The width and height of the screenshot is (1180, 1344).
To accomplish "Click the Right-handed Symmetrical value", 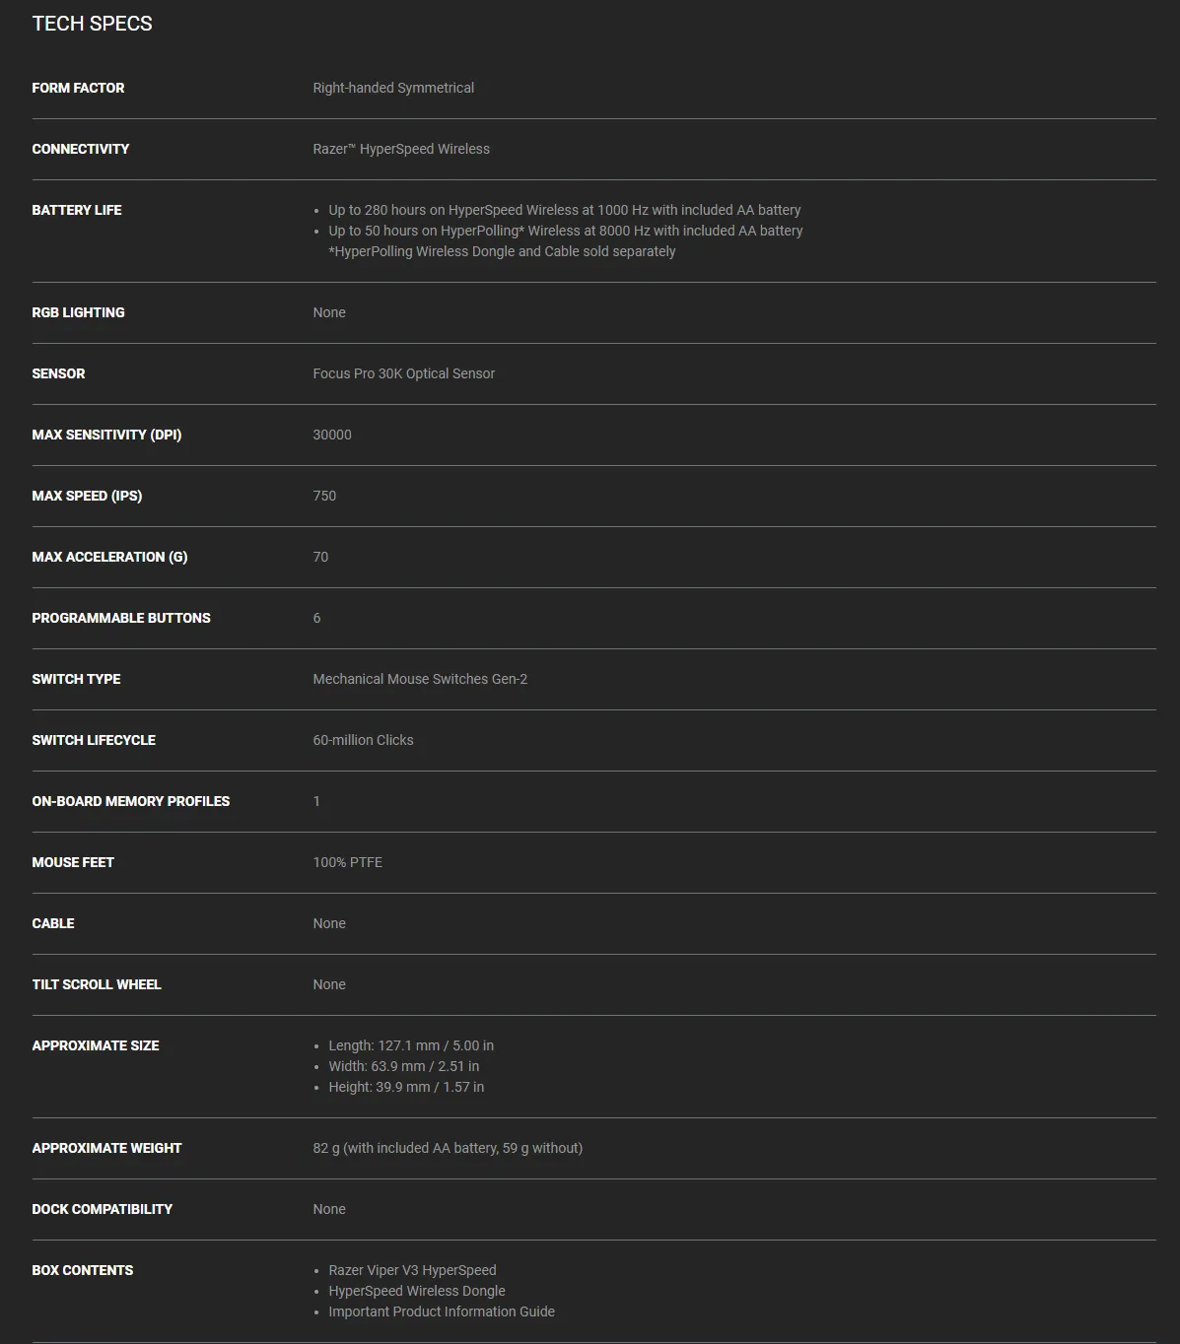I will pyautogui.click(x=393, y=88).
